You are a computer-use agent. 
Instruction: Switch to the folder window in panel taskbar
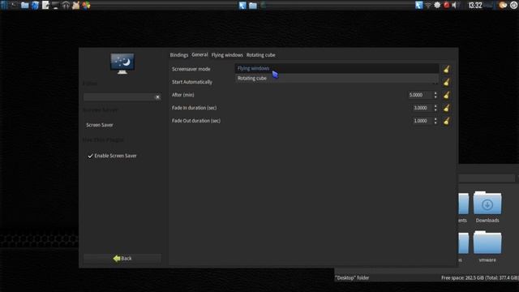[253, 6]
